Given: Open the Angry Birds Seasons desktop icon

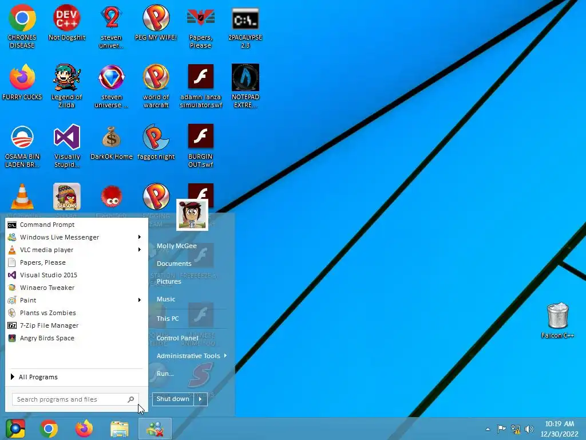Looking at the screenshot, I should pos(66,197).
